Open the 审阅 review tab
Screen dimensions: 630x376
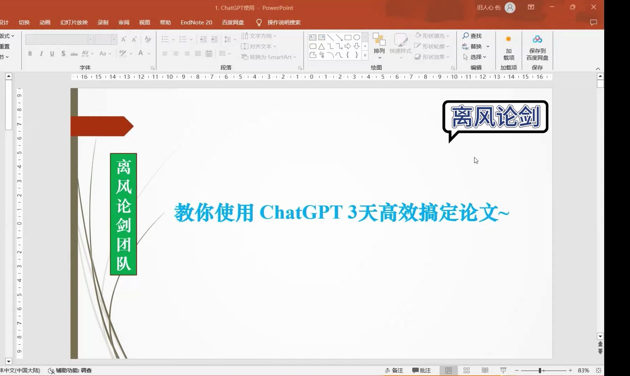(124, 22)
